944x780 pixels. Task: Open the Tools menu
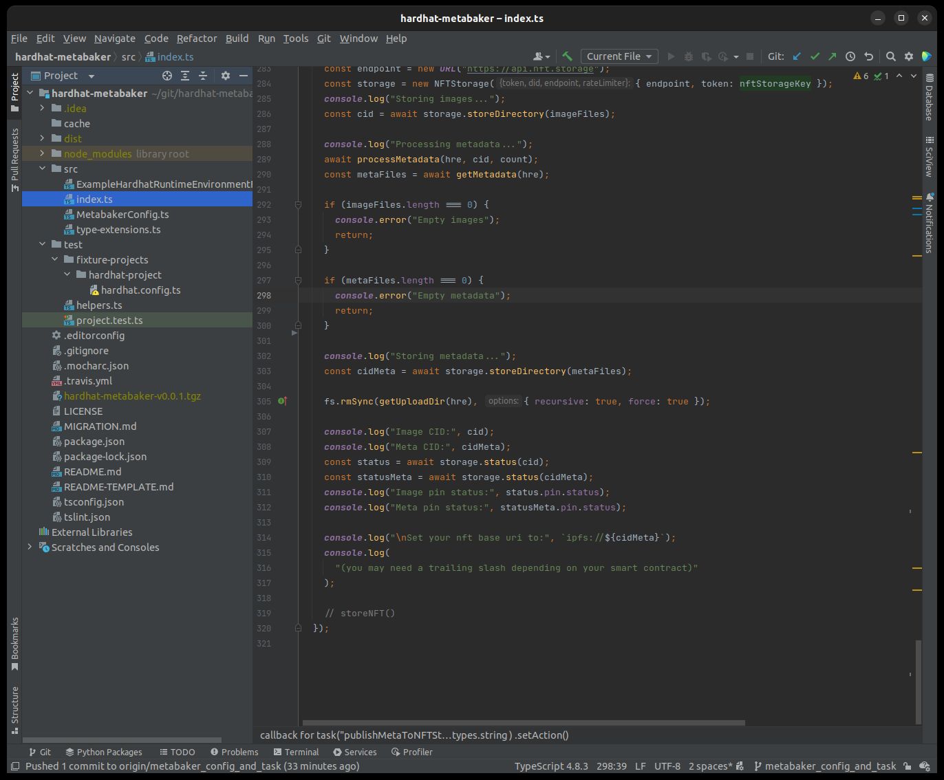296,39
